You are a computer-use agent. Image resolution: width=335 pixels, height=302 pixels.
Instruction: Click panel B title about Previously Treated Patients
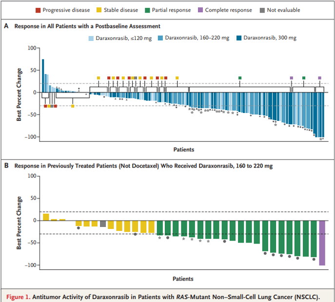(x=143, y=166)
